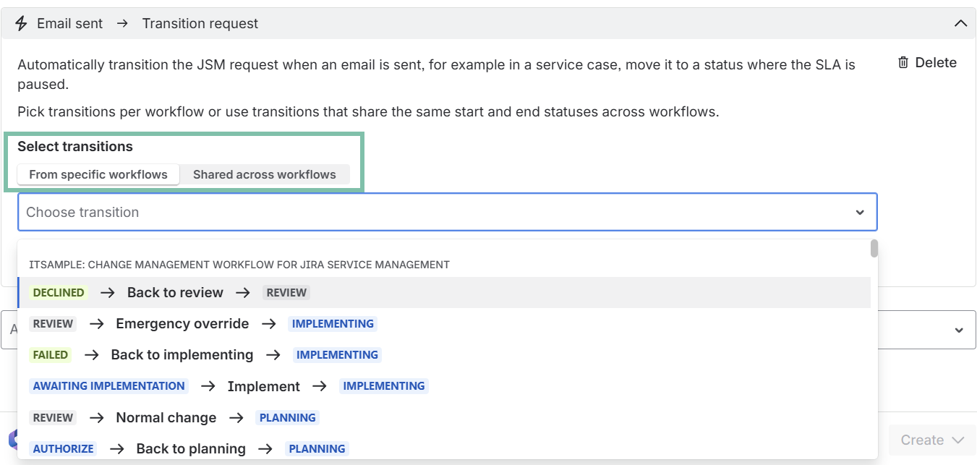Choose the Emergency override transition
This screenshot has width=977, height=465.
point(182,324)
